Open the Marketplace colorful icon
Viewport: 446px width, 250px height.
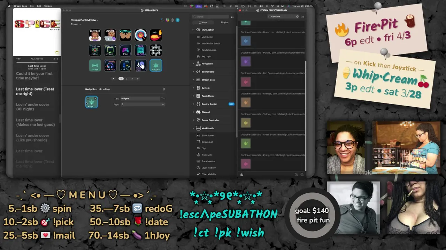pos(167,20)
